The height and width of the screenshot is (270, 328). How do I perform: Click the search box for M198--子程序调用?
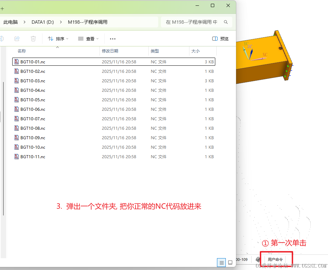(196, 22)
